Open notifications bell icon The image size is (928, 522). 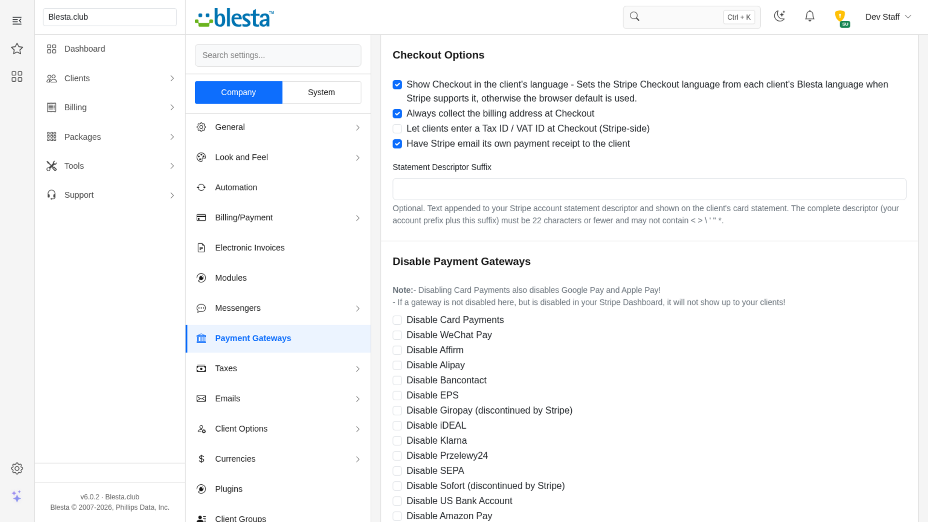click(810, 16)
